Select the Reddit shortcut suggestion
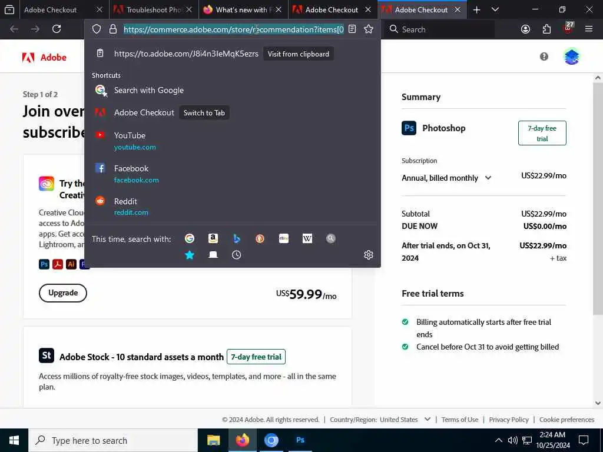 tap(232, 207)
